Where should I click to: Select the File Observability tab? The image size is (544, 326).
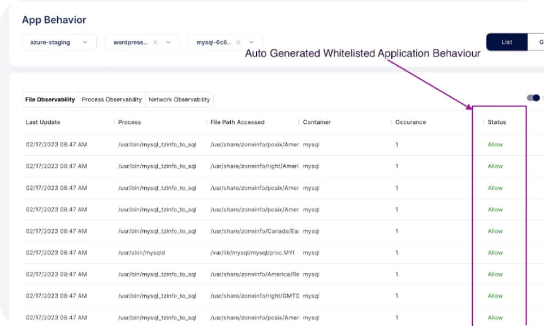pyautogui.click(x=50, y=99)
